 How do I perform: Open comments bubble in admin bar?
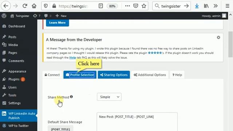point(48,16)
